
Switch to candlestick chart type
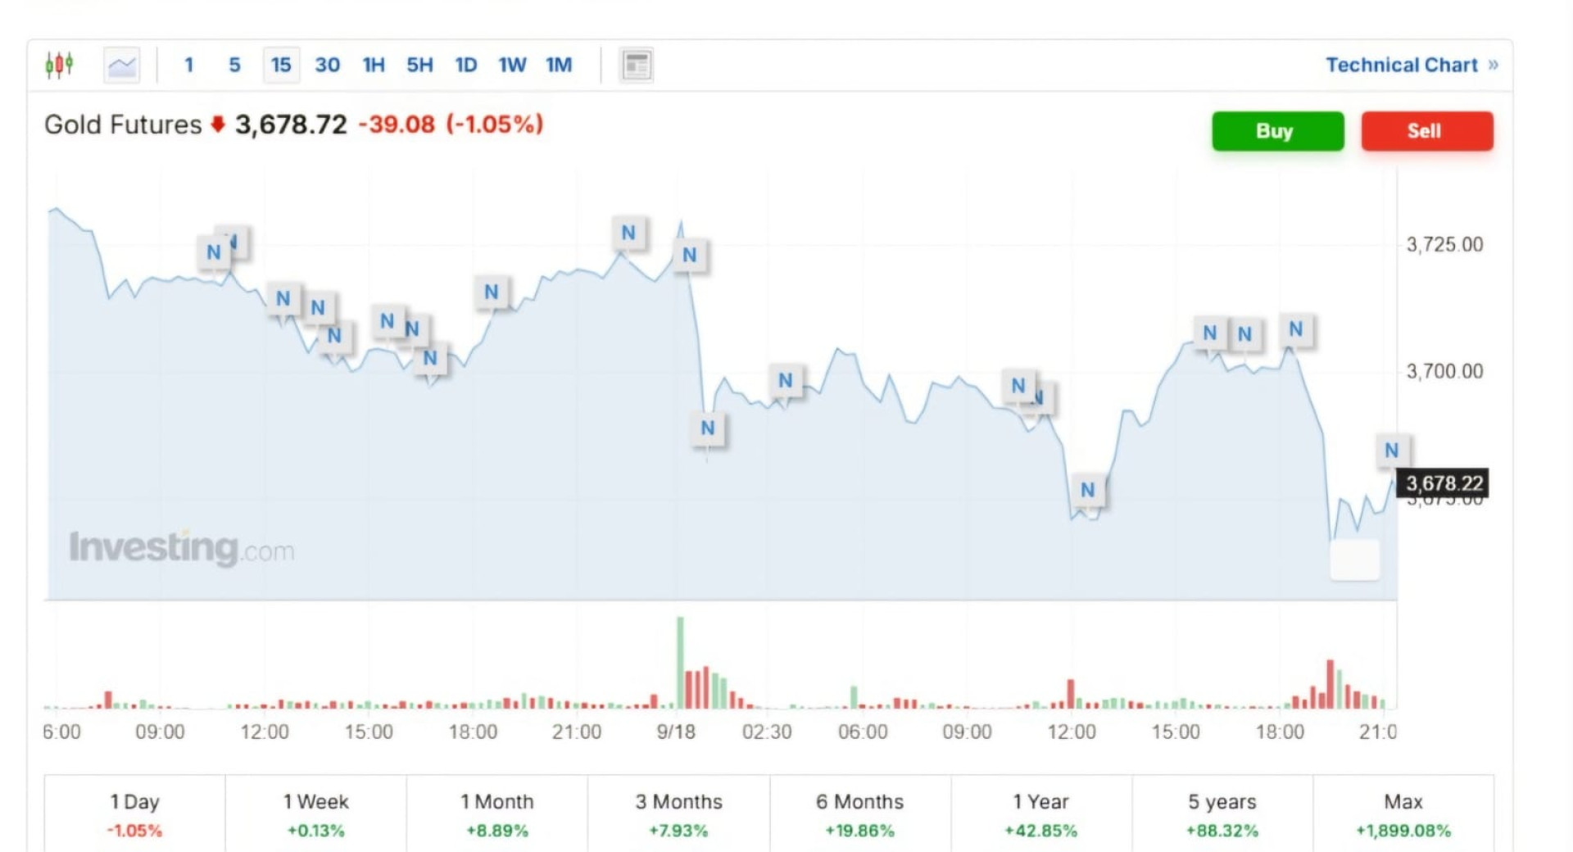[x=59, y=65]
